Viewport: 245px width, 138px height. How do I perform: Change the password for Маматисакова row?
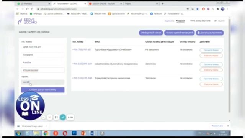coord(211,70)
